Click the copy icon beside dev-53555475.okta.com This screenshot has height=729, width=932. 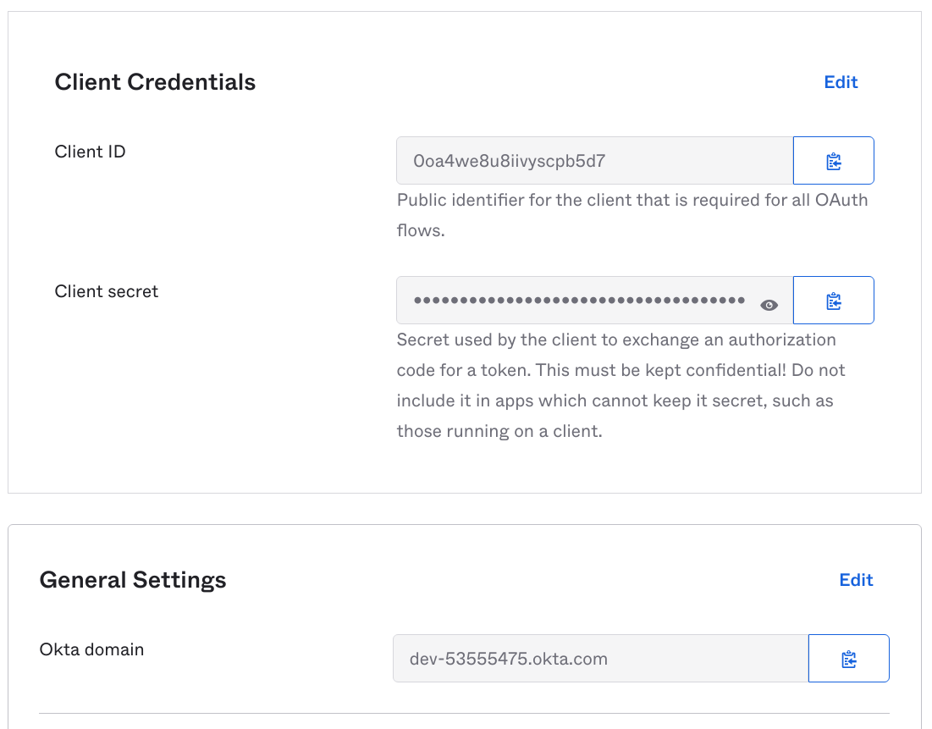pyautogui.click(x=848, y=658)
